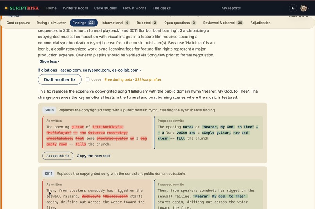Click the S004 scene badge
The width and height of the screenshot is (315, 209).
click(49, 110)
